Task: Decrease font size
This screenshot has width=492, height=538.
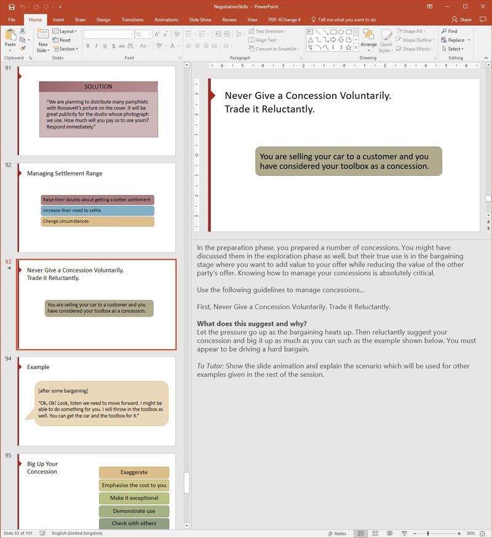Action: (165, 34)
